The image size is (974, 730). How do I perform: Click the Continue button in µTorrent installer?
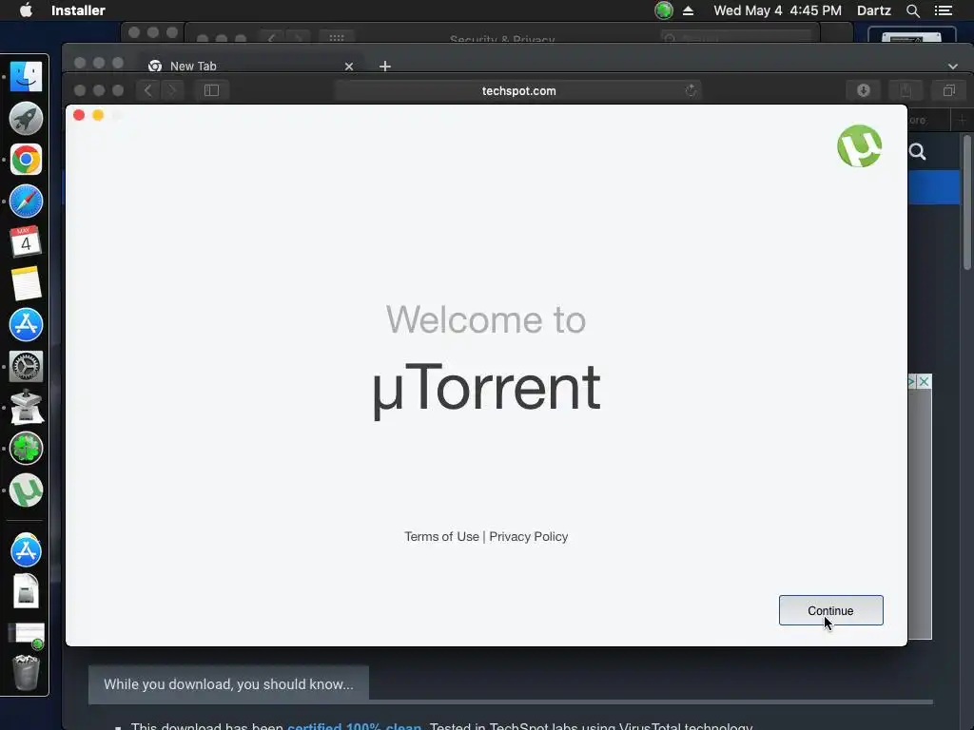tap(830, 610)
